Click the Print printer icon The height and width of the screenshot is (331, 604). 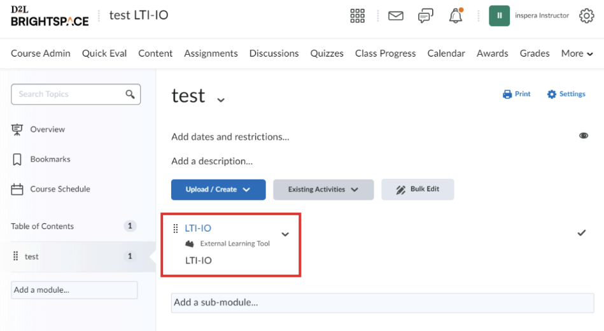click(x=507, y=94)
